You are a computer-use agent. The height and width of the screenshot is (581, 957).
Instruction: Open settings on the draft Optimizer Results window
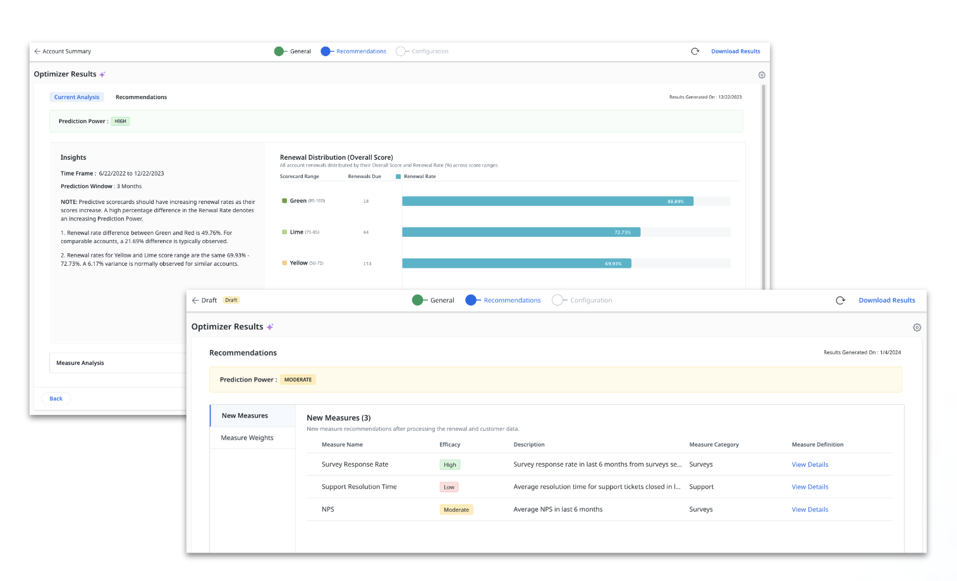tap(917, 327)
